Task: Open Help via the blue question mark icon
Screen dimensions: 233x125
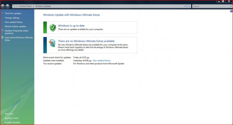Action: 231,11
